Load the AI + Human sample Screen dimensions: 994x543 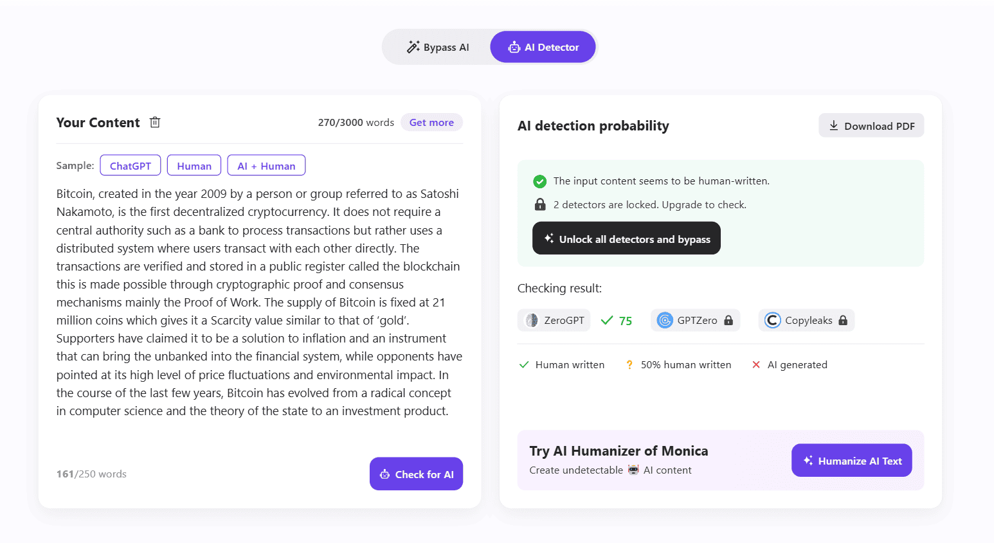coord(266,166)
